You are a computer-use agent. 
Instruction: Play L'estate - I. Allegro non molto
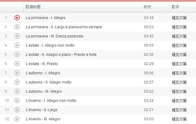17,45
